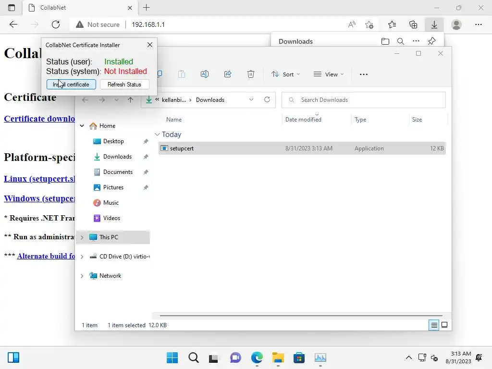Reload the page in Edge
Screen dimensions: 492x369
pos(56,25)
